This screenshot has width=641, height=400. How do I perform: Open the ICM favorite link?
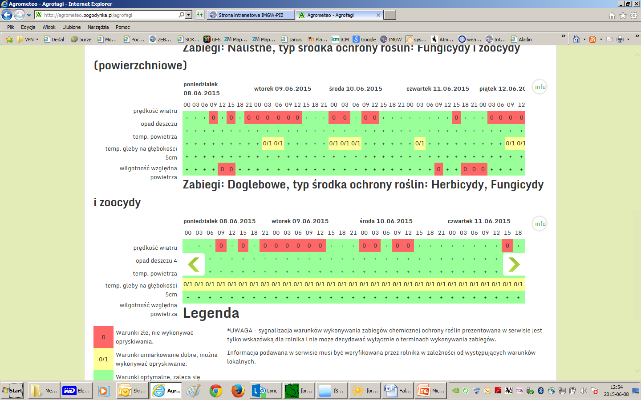click(340, 40)
